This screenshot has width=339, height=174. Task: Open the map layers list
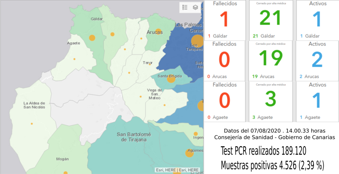tap(195, 7)
